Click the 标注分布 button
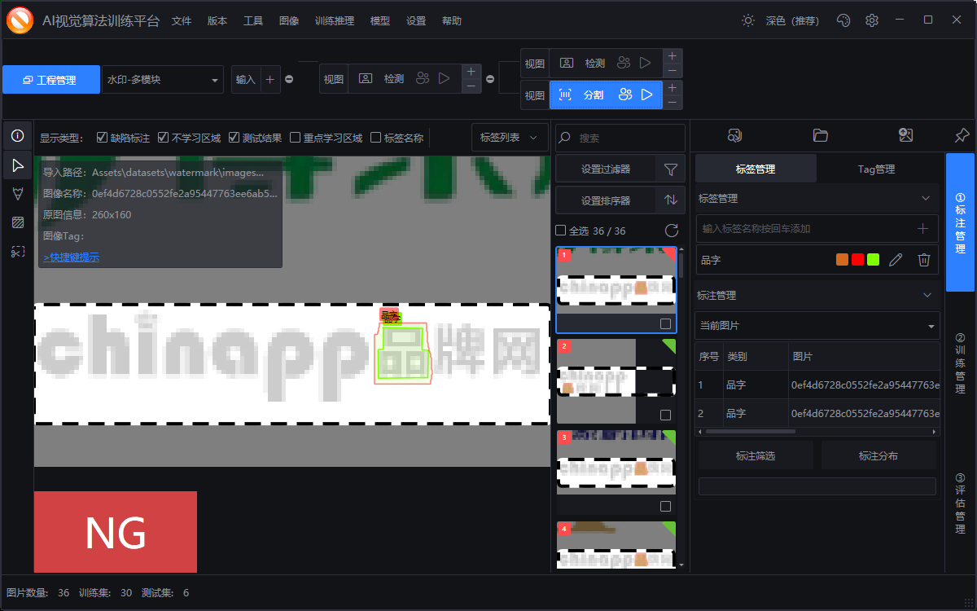This screenshot has width=977, height=611. click(878, 455)
